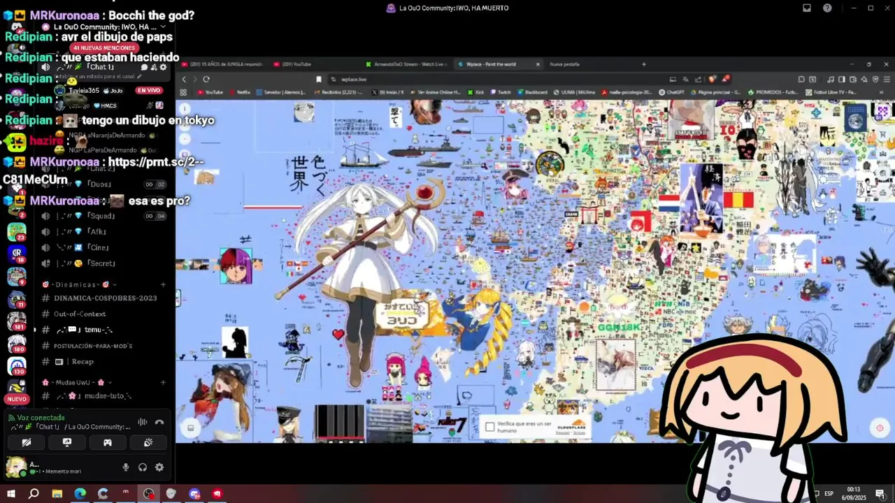Open the Blackboard bookmark
Screen dimensions: 895x503
coord(533,92)
